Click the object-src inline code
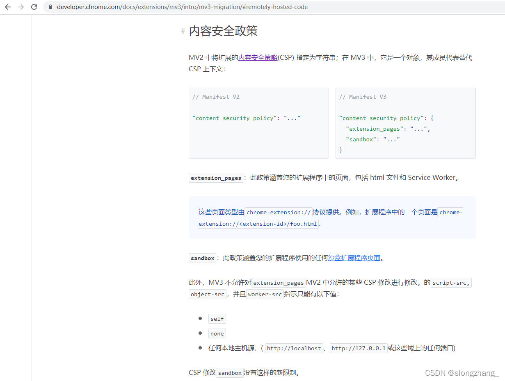 [x=208, y=294]
